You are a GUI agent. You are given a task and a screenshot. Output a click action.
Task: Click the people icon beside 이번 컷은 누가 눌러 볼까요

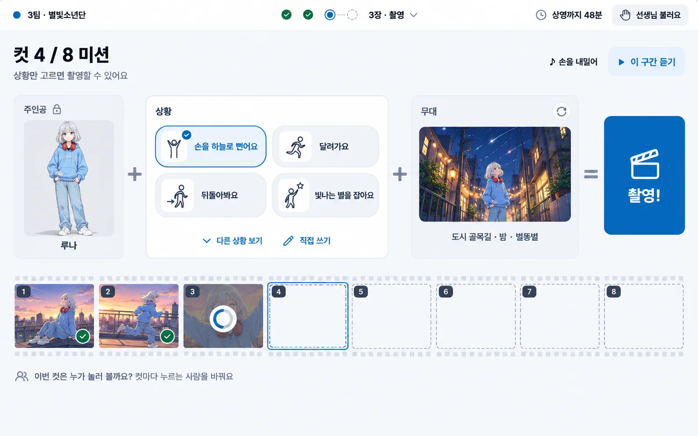22,377
